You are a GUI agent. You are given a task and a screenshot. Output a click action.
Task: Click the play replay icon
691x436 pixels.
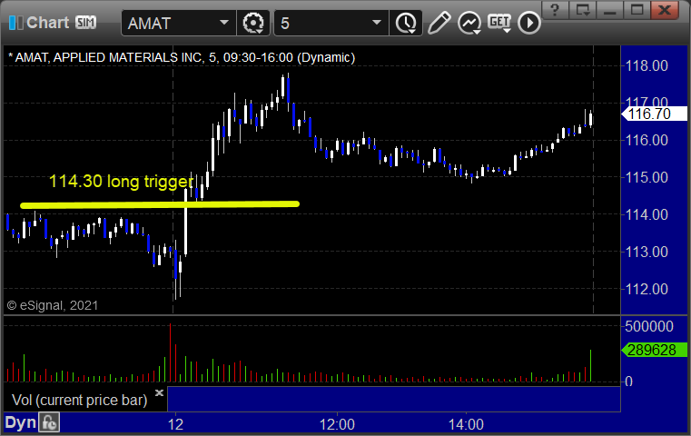528,23
